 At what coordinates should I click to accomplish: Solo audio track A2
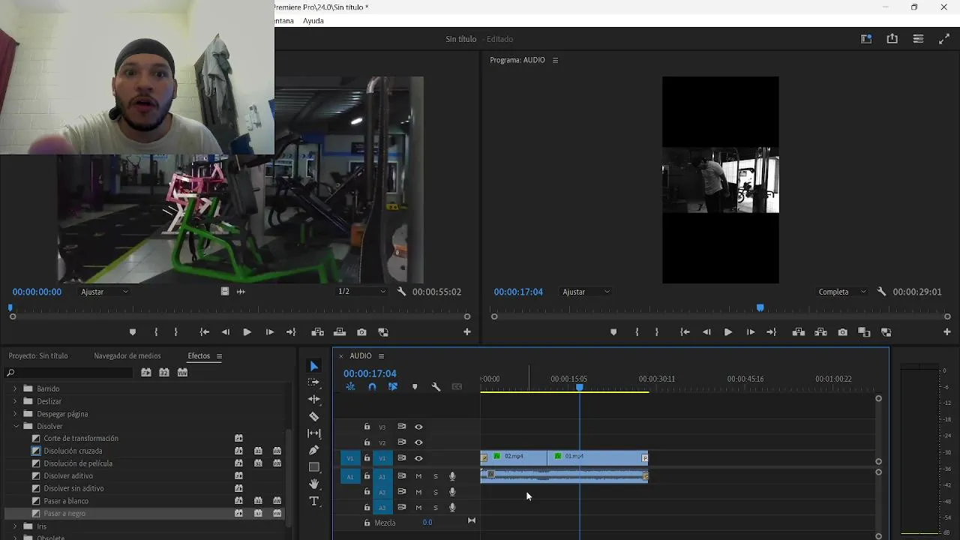coord(435,492)
